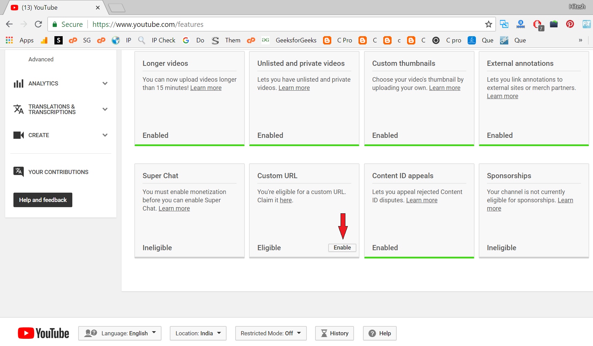The image size is (593, 346).
Task: Click the Create camera icon in sidebar
Action: [x=19, y=135]
